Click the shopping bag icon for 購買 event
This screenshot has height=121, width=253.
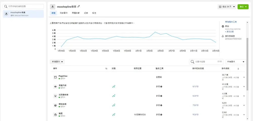(x=55, y=115)
